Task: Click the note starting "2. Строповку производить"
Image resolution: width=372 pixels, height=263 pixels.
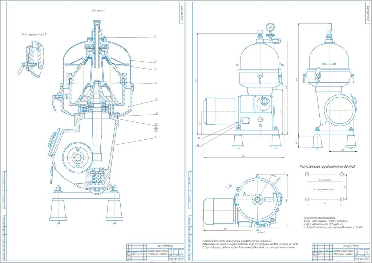Action: (248, 248)
